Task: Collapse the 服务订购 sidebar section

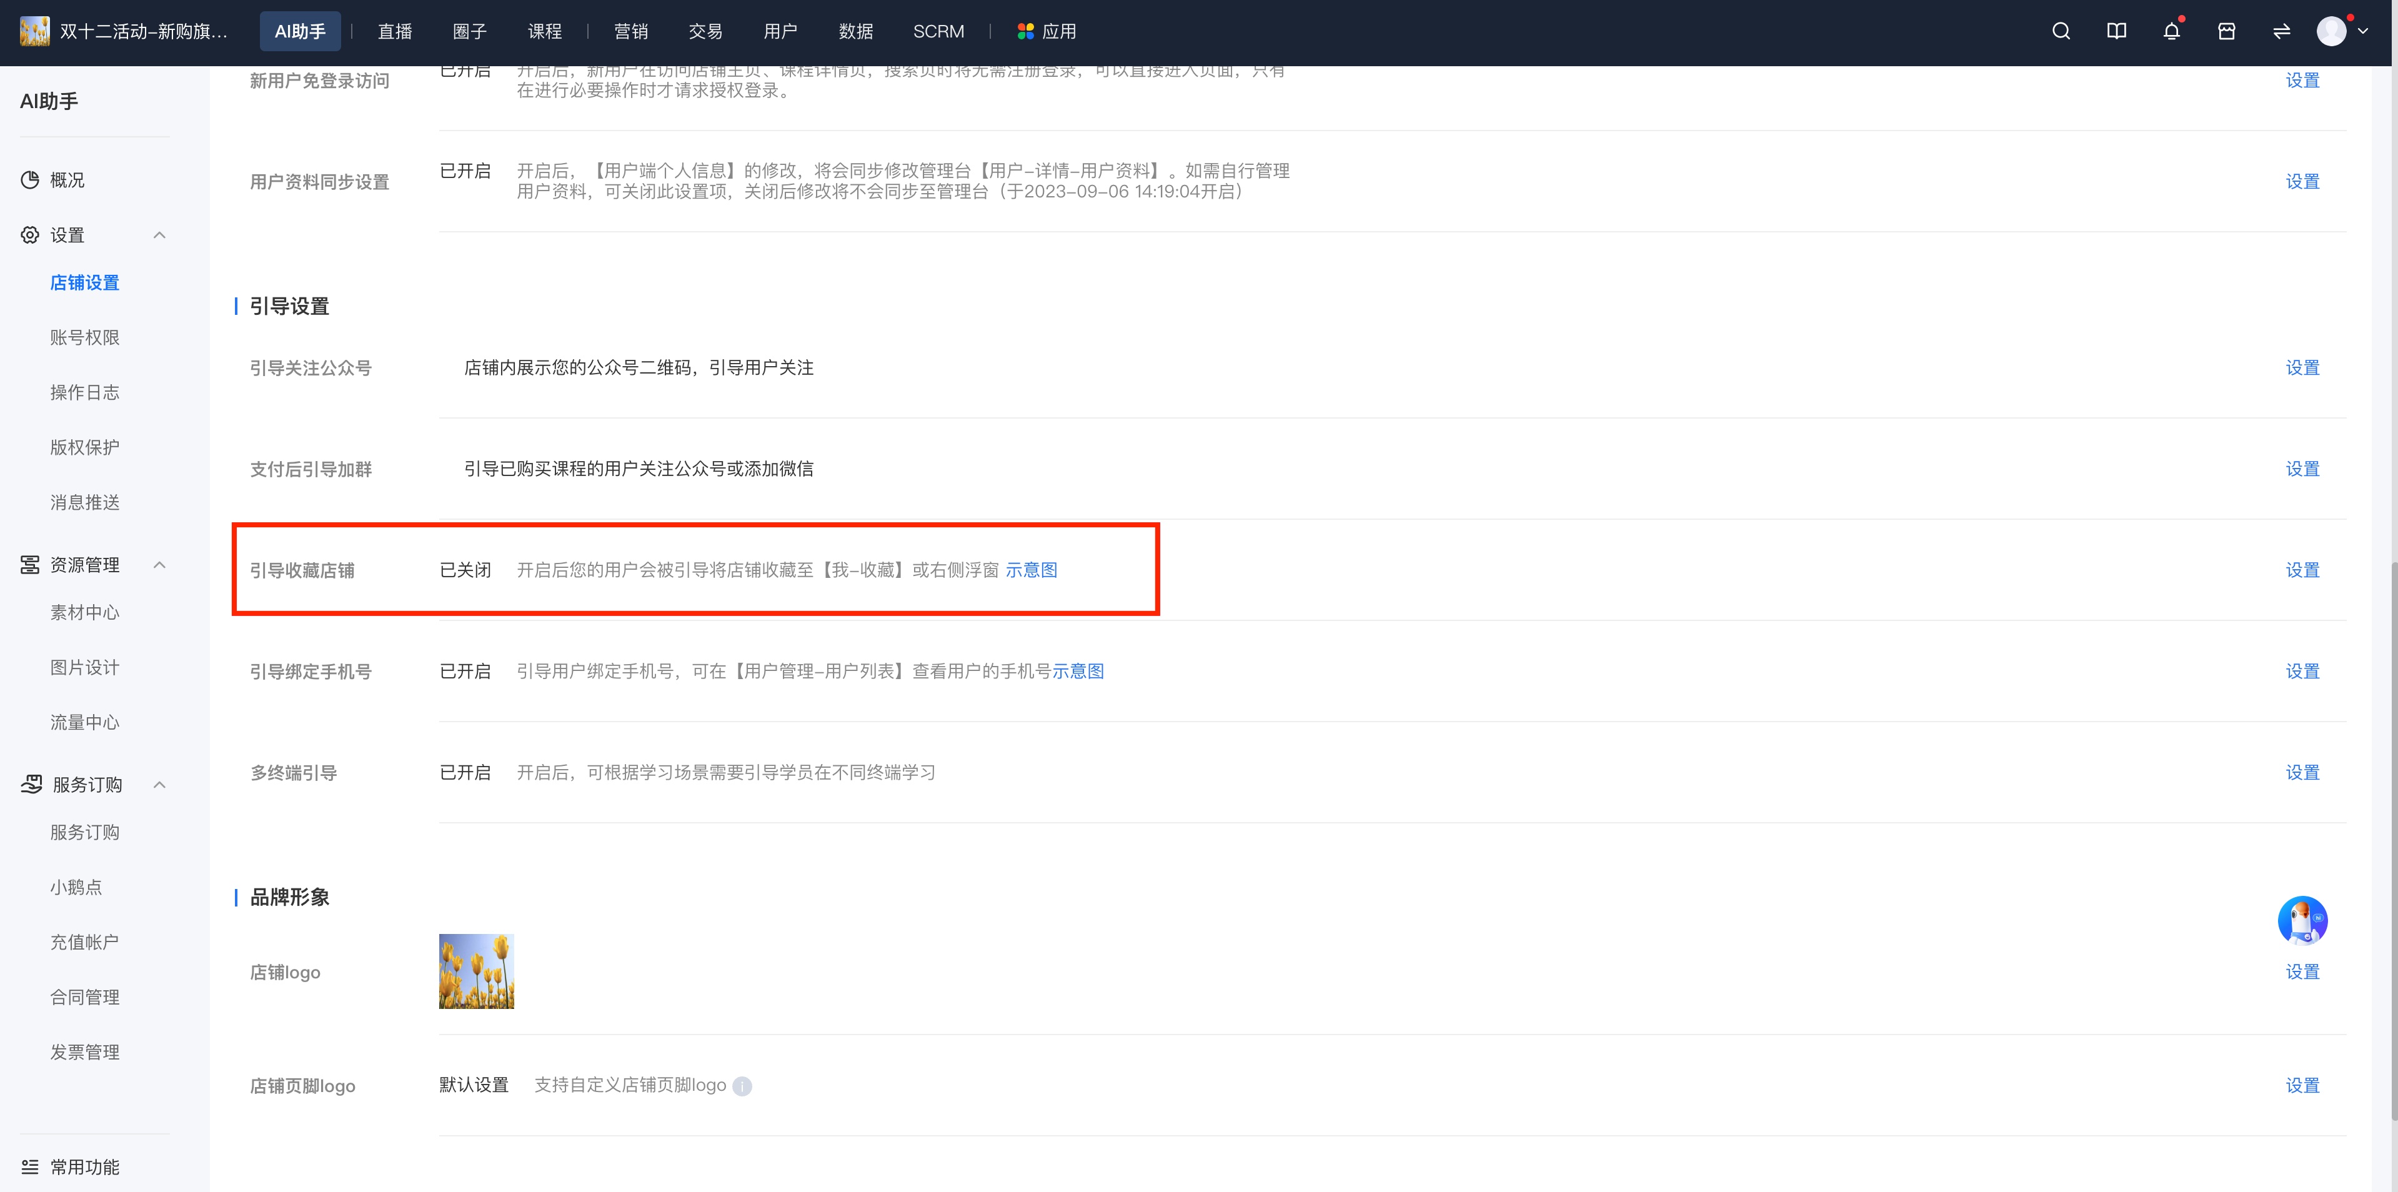Action: pos(159,785)
